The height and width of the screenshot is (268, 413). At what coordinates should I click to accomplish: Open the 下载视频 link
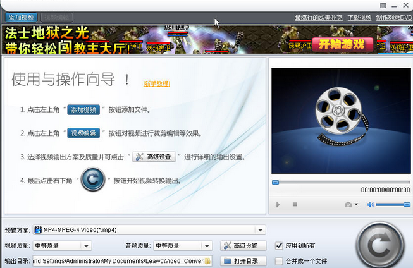point(359,18)
